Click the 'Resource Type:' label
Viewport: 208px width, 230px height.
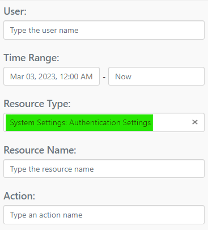(37, 104)
